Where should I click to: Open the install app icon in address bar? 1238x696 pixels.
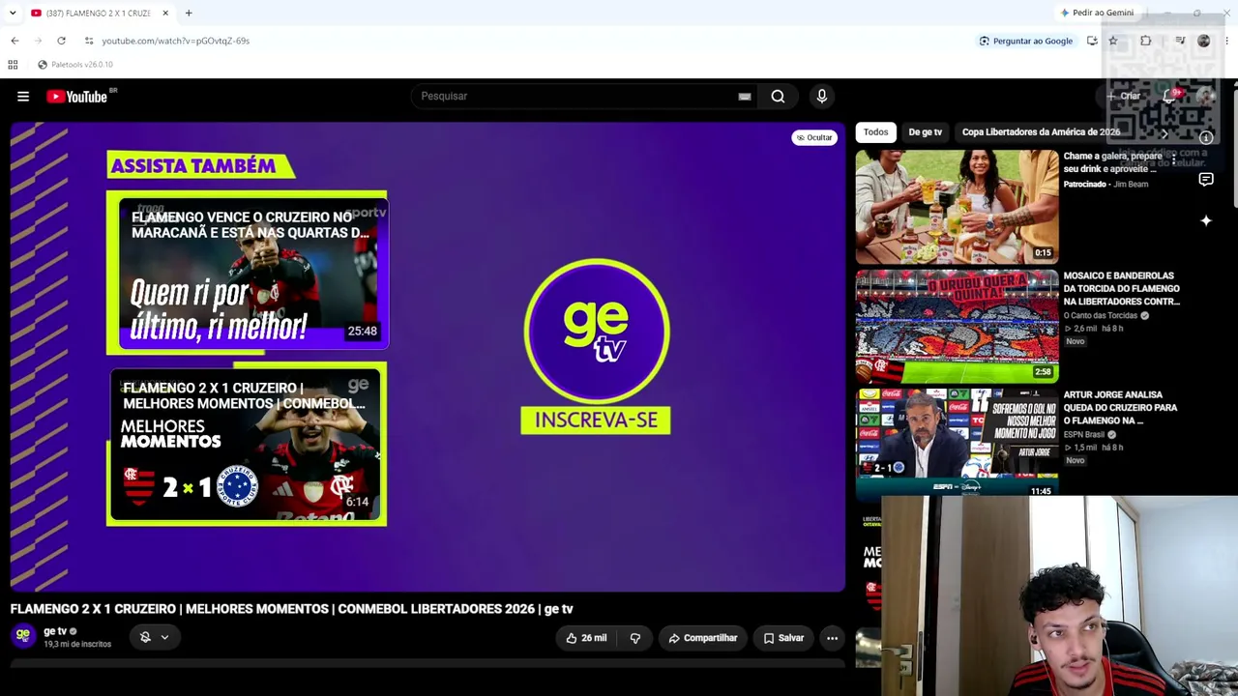click(1092, 41)
